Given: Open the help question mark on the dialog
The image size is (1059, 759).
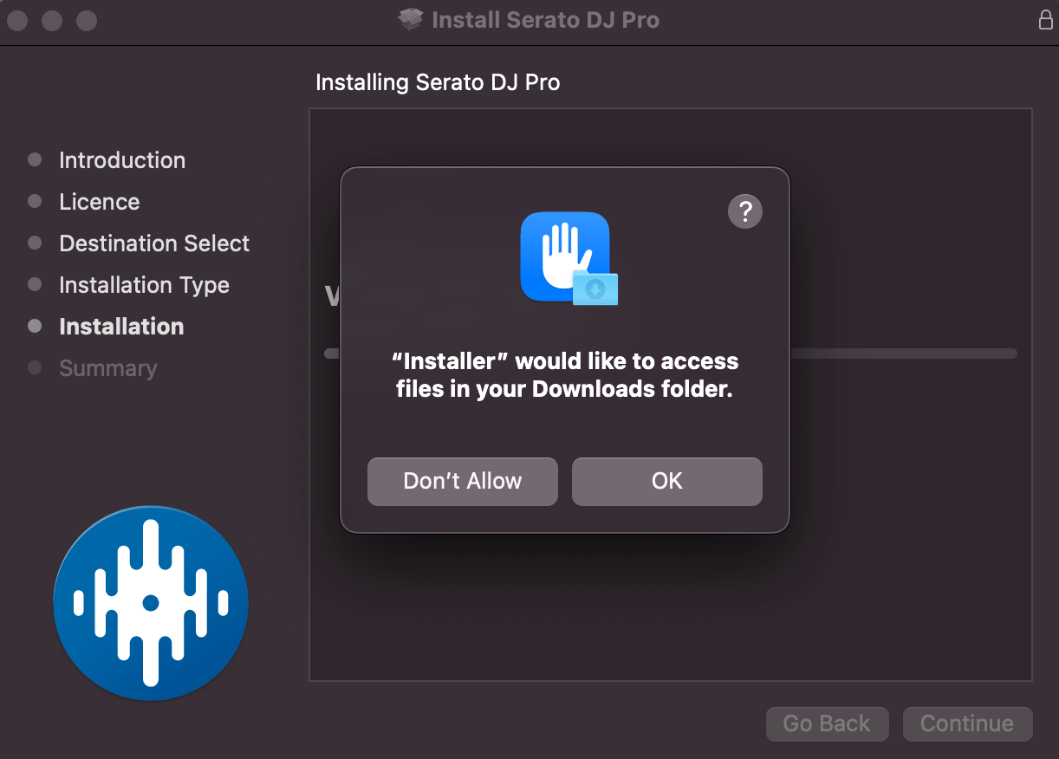Looking at the screenshot, I should pyautogui.click(x=744, y=211).
